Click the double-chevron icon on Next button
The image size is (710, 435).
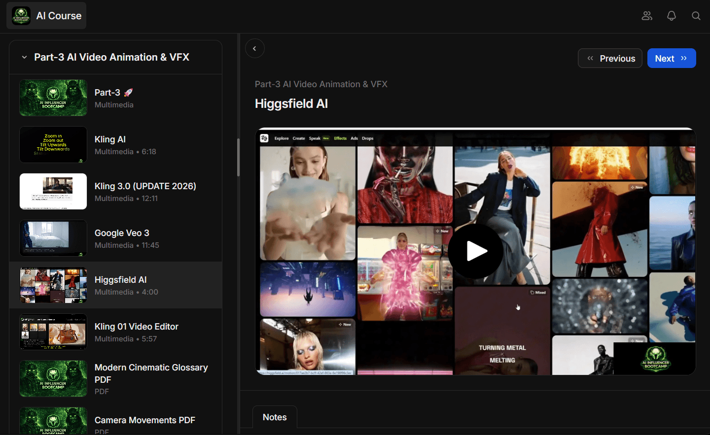[x=684, y=58]
